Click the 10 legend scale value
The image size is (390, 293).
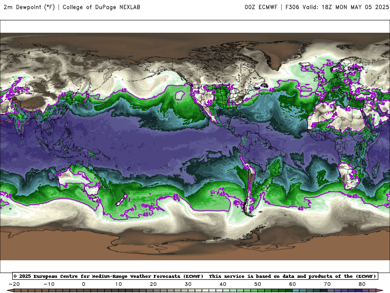[118, 284]
